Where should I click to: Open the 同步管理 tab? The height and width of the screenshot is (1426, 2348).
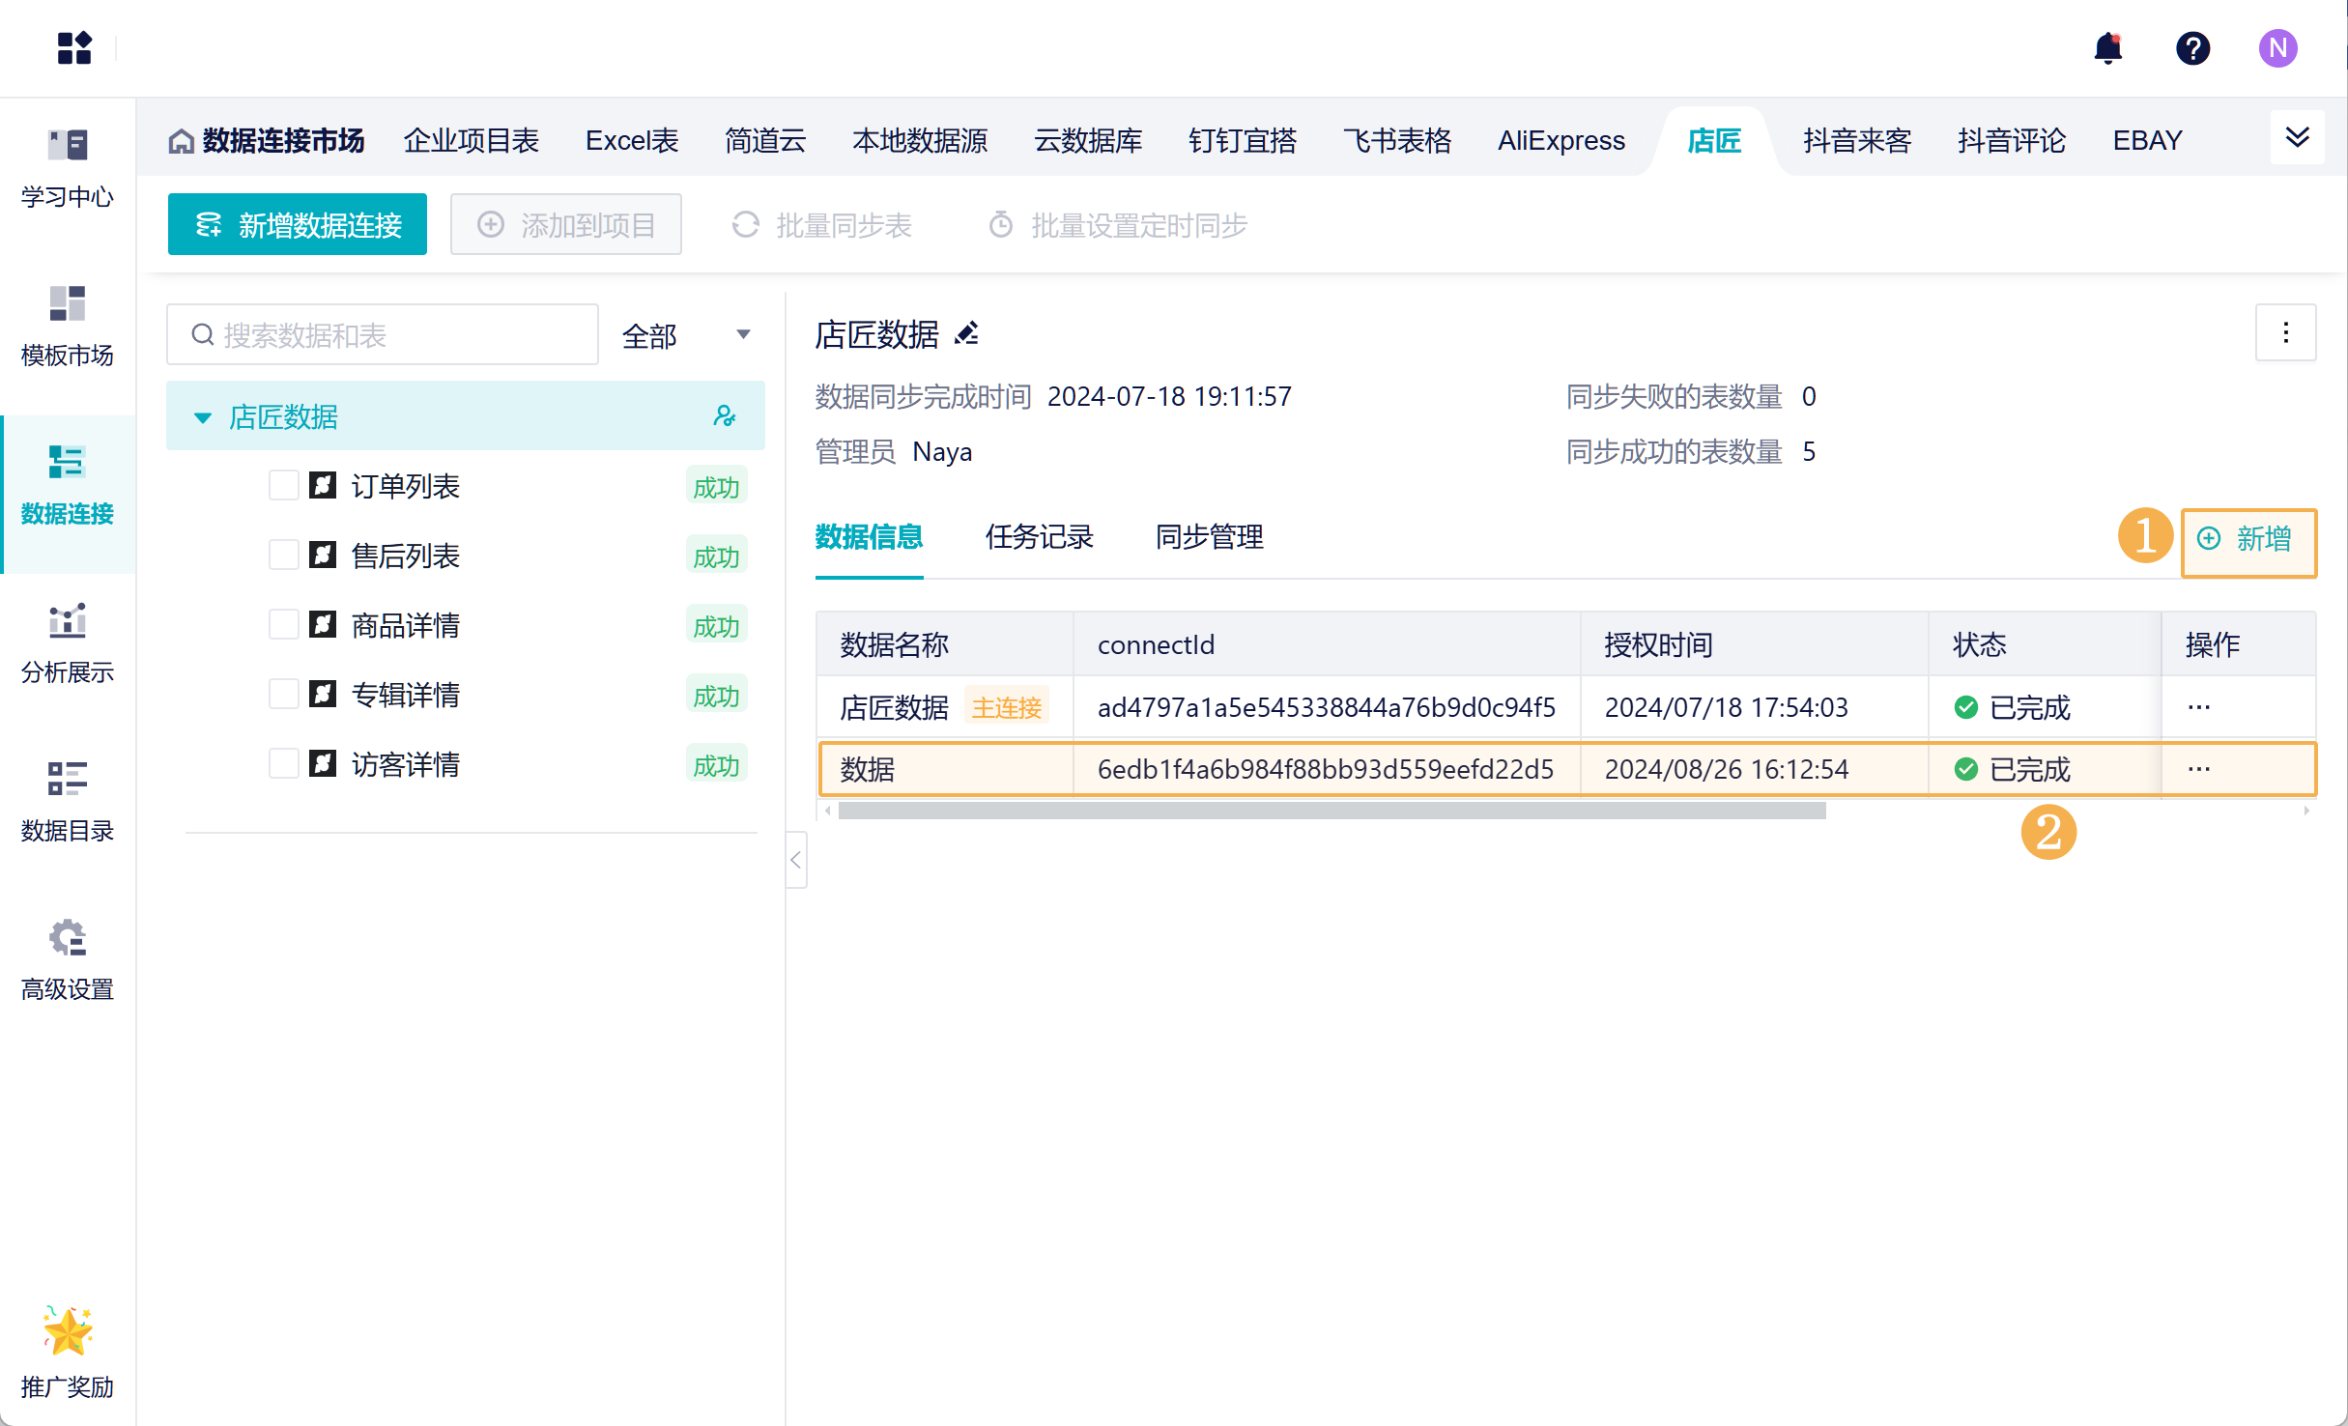pos(1209,536)
